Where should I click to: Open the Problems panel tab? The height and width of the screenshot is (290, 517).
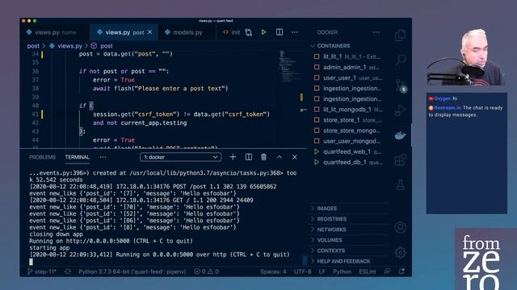click(x=42, y=157)
